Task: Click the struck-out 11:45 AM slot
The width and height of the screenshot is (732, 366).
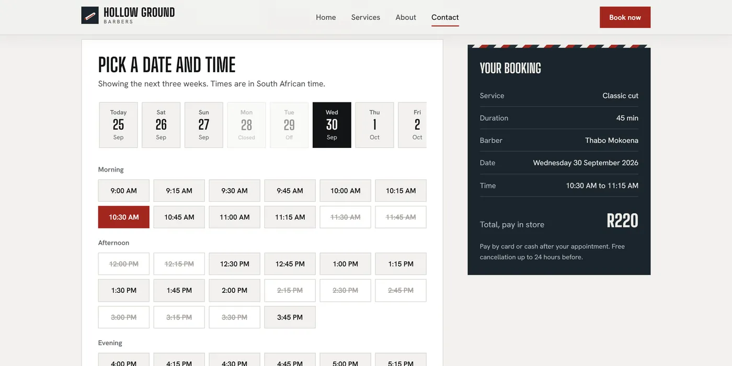Action: [x=401, y=217]
